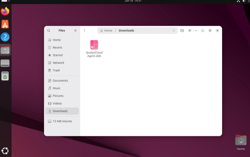Click the Files window title
The width and height of the screenshot is (250, 157).
tap(62, 31)
